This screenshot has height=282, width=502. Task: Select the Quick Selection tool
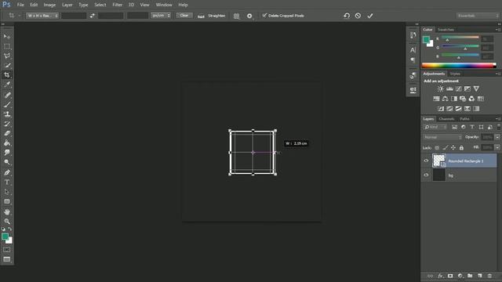click(x=7, y=66)
